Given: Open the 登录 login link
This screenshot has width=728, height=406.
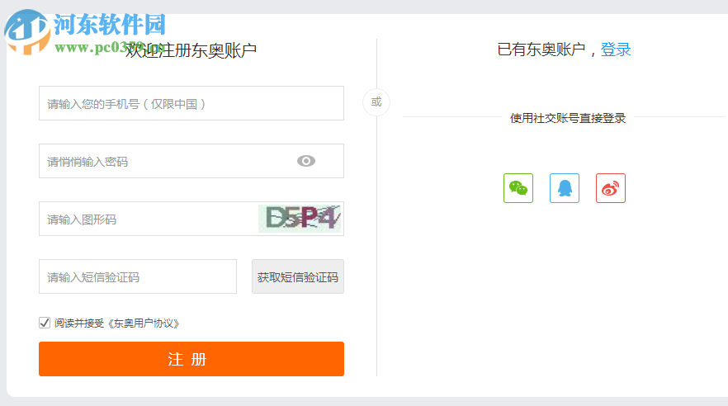Looking at the screenshot, I should [616, 50].
